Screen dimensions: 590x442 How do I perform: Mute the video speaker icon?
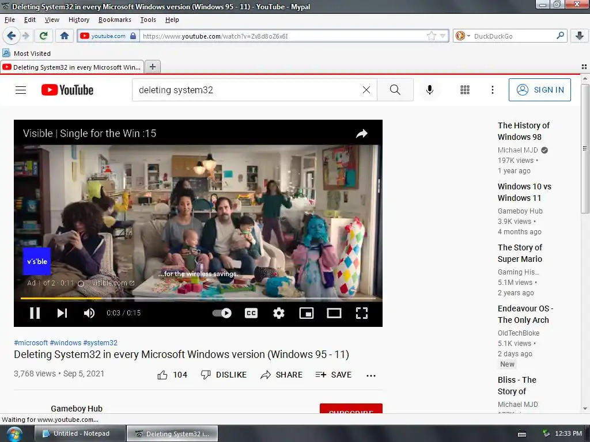[89, 313]
